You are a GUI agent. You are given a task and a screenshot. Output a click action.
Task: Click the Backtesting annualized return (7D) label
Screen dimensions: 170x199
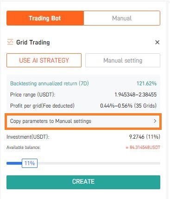click(x=50, y=83)
